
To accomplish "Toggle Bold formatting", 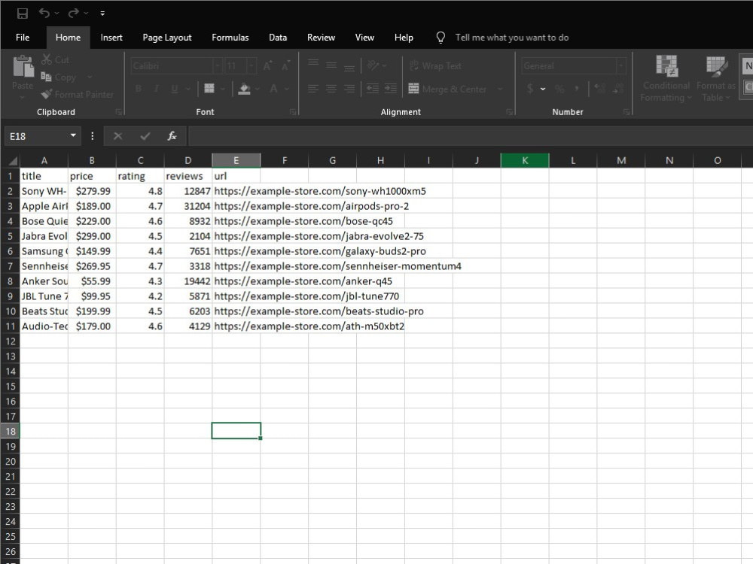I will 139,89.
